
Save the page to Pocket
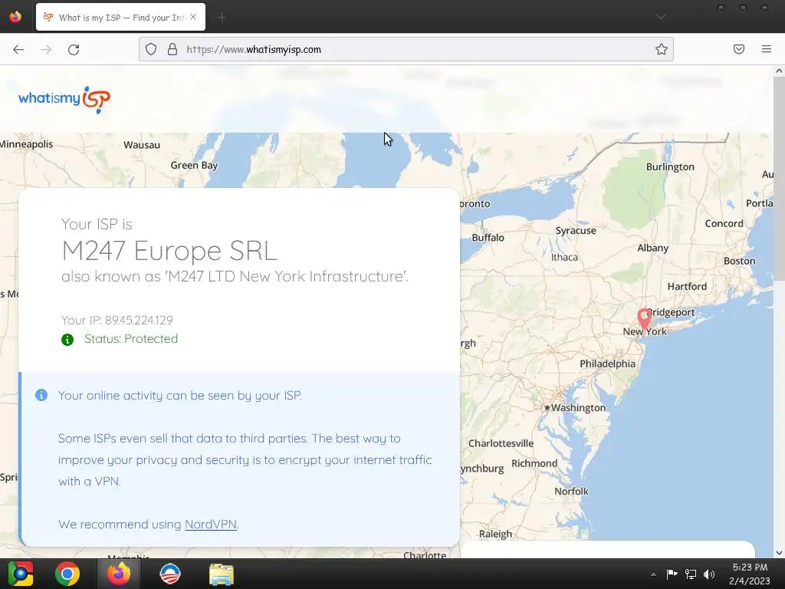point(739,49)
